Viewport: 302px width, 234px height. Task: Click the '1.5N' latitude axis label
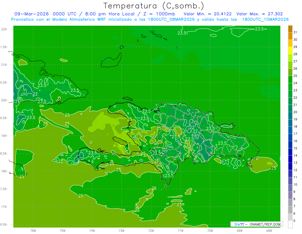pyautogui.click(x=4, y=47)
